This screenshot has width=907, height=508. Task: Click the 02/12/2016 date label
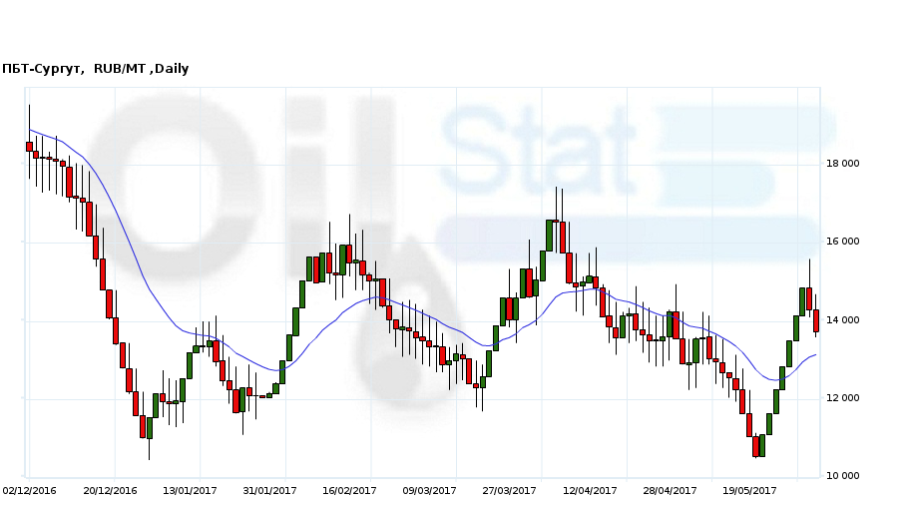[x=30, y=490]
